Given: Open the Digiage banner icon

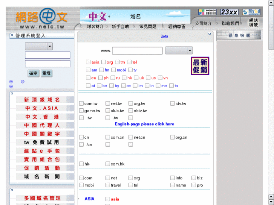Looking at the screenshot, I should click(x=207, y=12).
